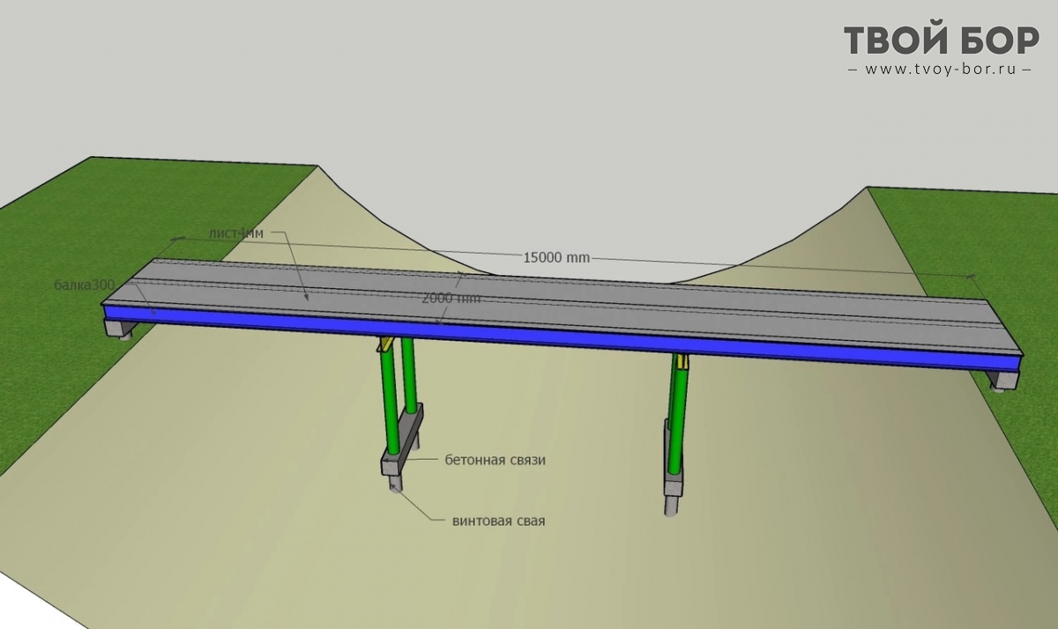
Task: Select the 2000 mm width dimension label
Action: tap(451, 299)
